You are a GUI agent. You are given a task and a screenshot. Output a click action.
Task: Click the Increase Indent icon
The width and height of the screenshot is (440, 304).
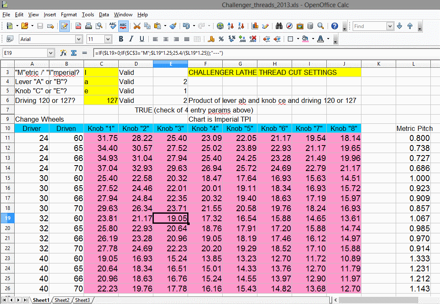click(x=277, y=39)
